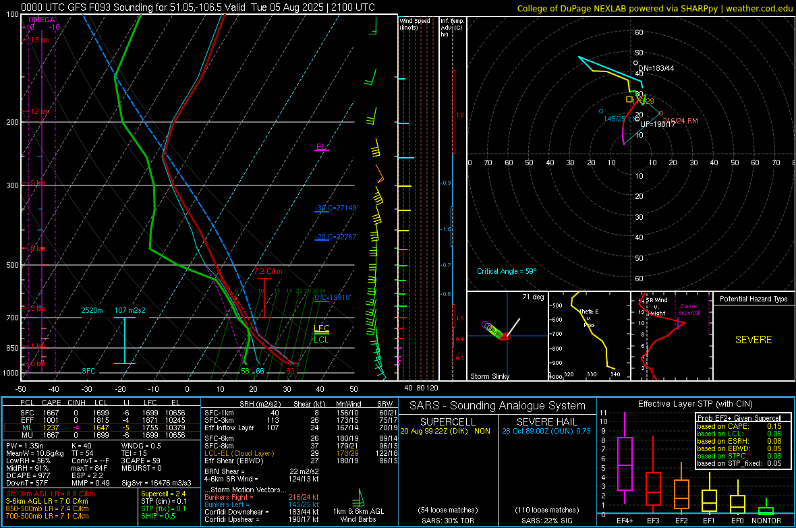
Task: Click the 'PW = 1.35in' value
Action: 27,446
